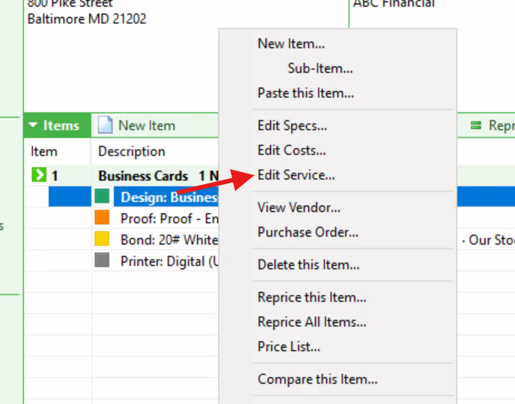
Task: Choose Sub-Item... in the context menu
Action: (320, 68)
